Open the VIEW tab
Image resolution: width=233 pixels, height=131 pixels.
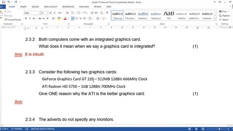(x=108, y=7)
